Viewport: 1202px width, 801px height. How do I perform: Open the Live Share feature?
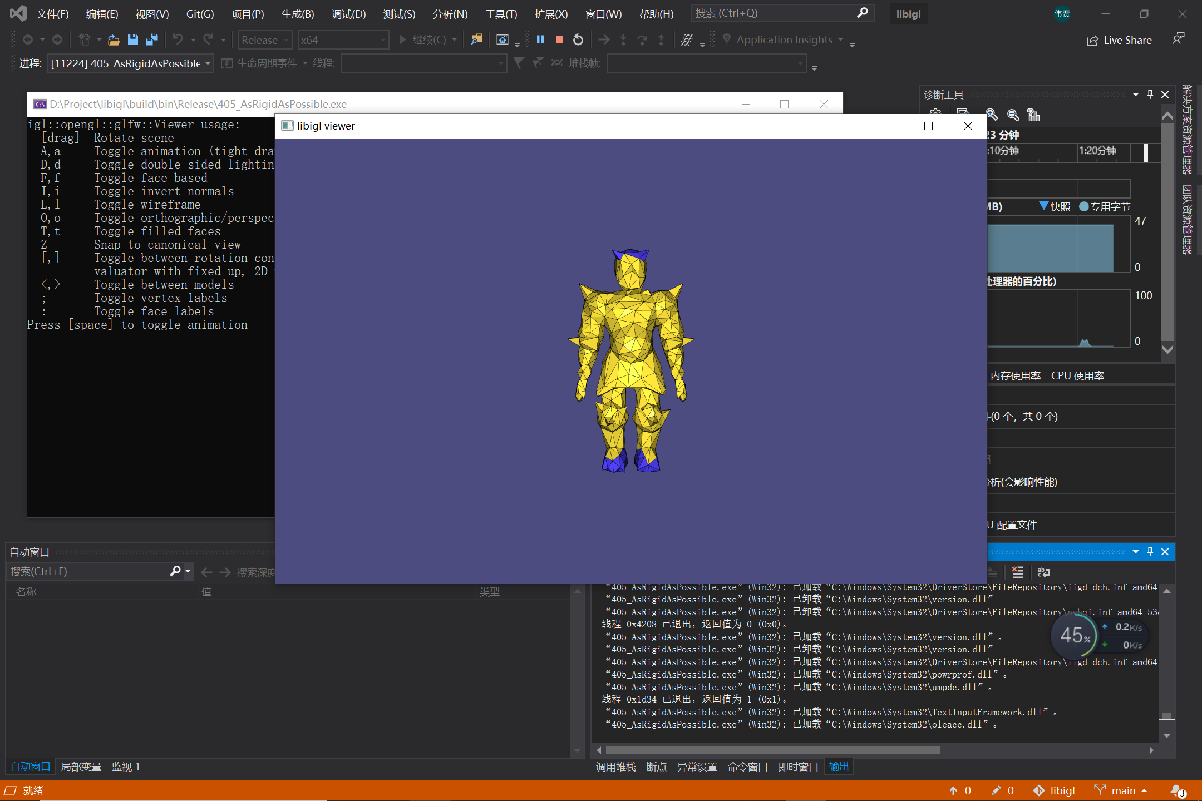click(1119, 40)
